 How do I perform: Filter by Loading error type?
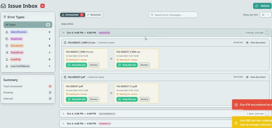pos(15,59)
